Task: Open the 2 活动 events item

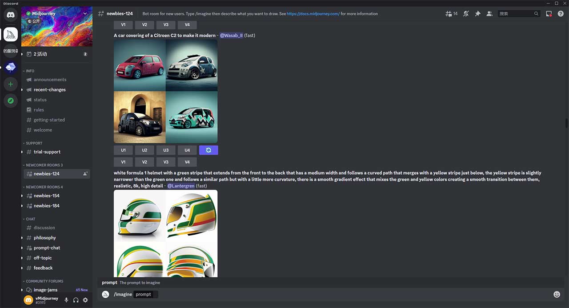Action: coord(57,54)
